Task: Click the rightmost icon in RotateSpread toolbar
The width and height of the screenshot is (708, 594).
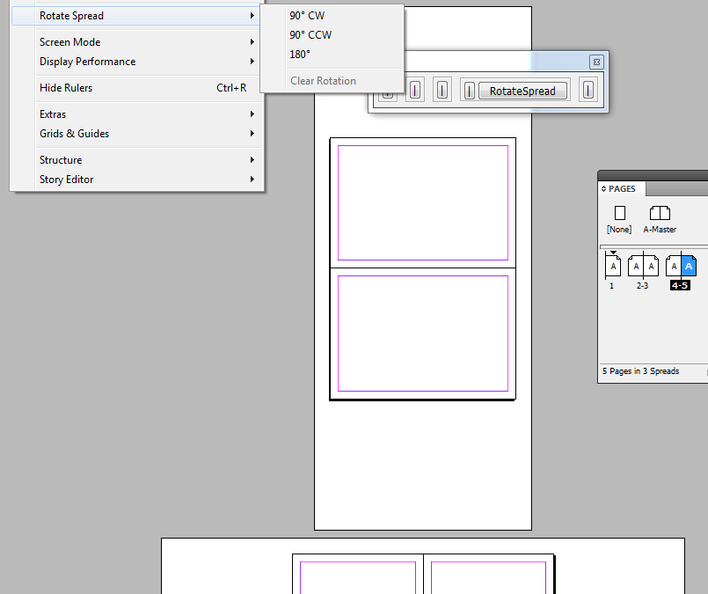Action: (x=588, y=90)
